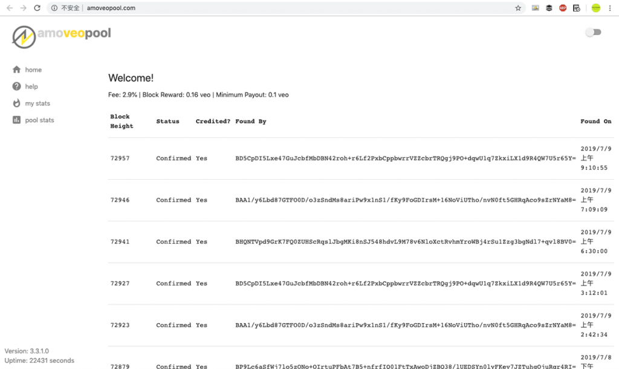The height and width of the screenshot is (369, 619).
Task: Click the not secure site info icon
Action: [x=54, y=8]
